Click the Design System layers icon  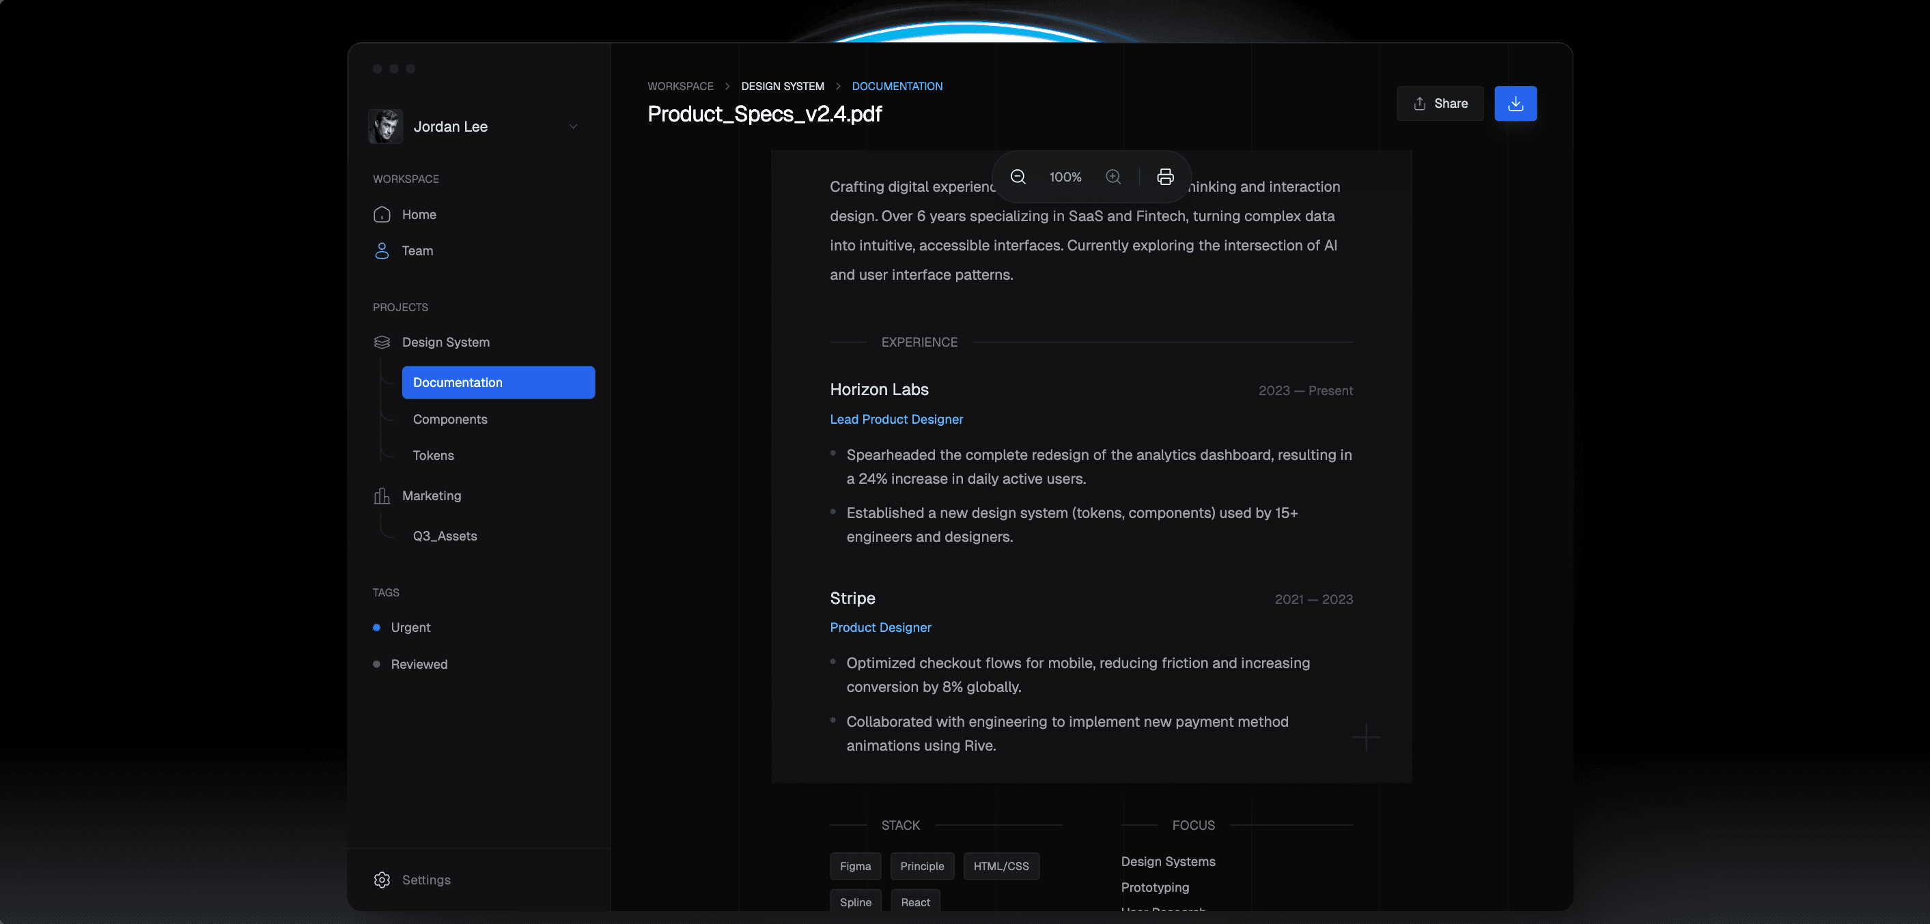click(381, 342)
